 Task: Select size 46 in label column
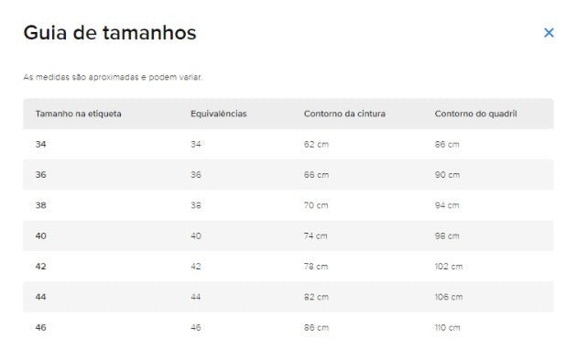coord(41,328)
